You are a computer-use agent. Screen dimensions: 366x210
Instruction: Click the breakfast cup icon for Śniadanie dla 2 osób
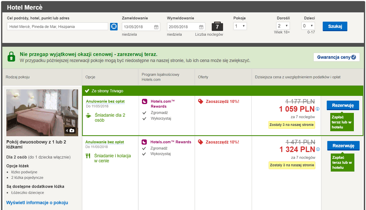point(89,115)
